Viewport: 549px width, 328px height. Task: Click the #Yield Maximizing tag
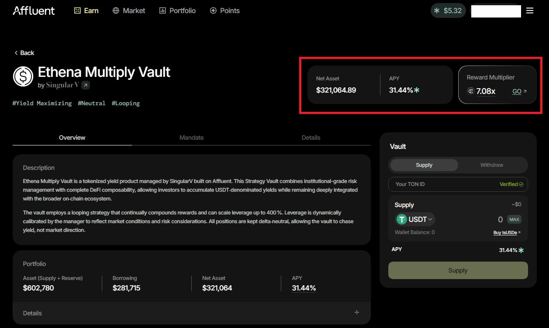tap(42, 104)
